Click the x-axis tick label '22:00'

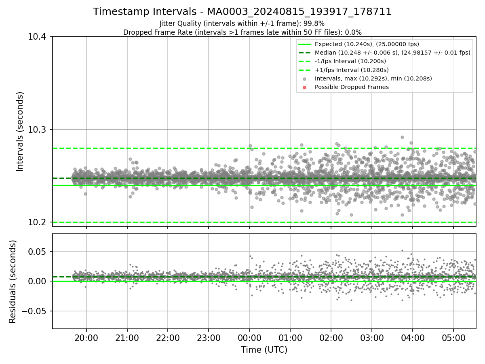point(168,338)
